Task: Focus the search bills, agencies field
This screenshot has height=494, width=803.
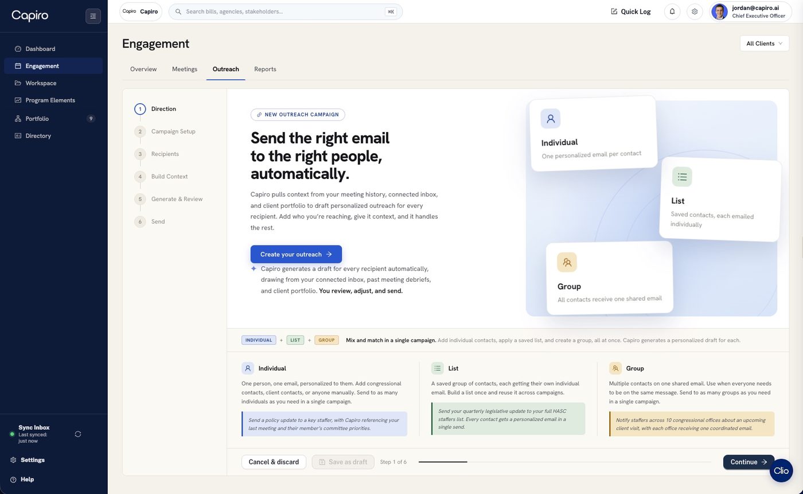Action: pyautogui.click(x=286, y=11)
